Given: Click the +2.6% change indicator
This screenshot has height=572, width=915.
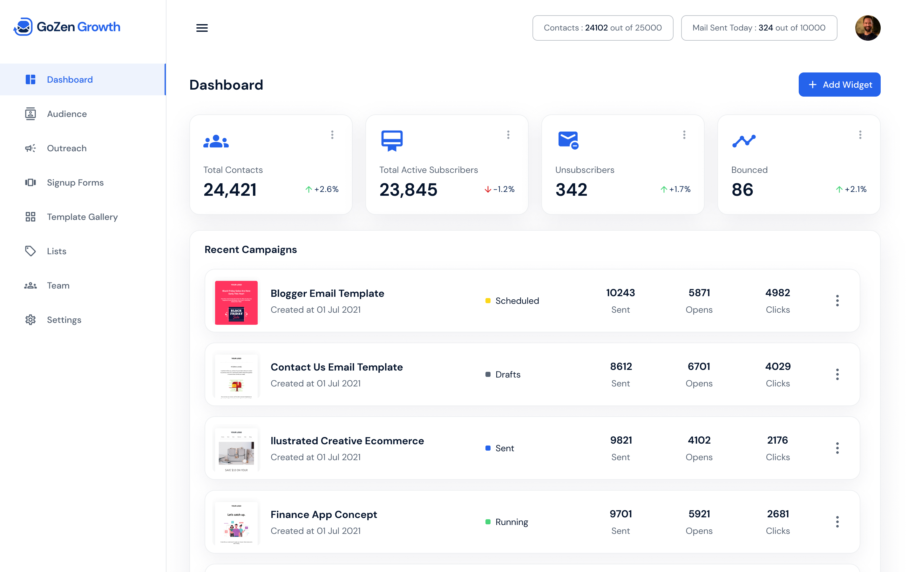Looking at the screenshot, I should pos(322,189).
